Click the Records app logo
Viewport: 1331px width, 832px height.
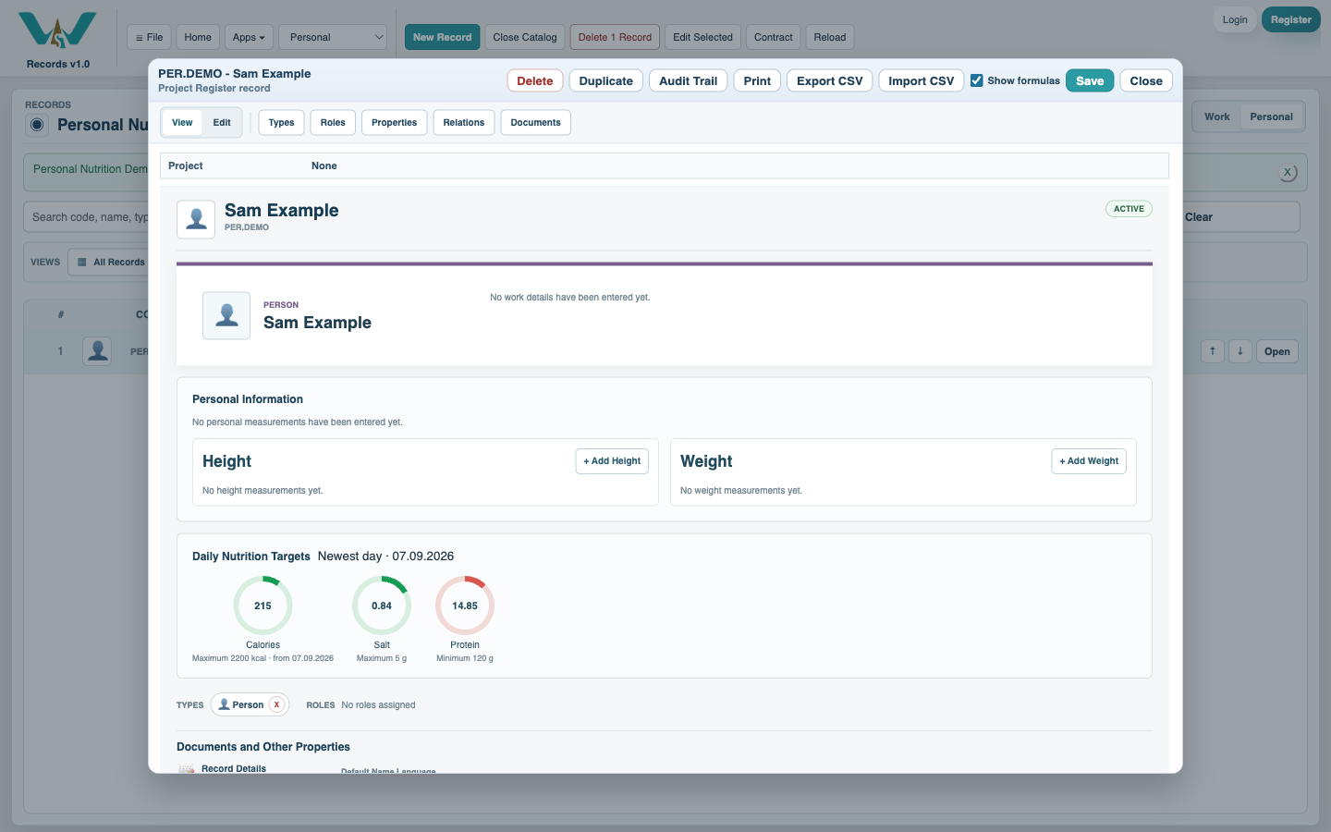coord(57,31)
